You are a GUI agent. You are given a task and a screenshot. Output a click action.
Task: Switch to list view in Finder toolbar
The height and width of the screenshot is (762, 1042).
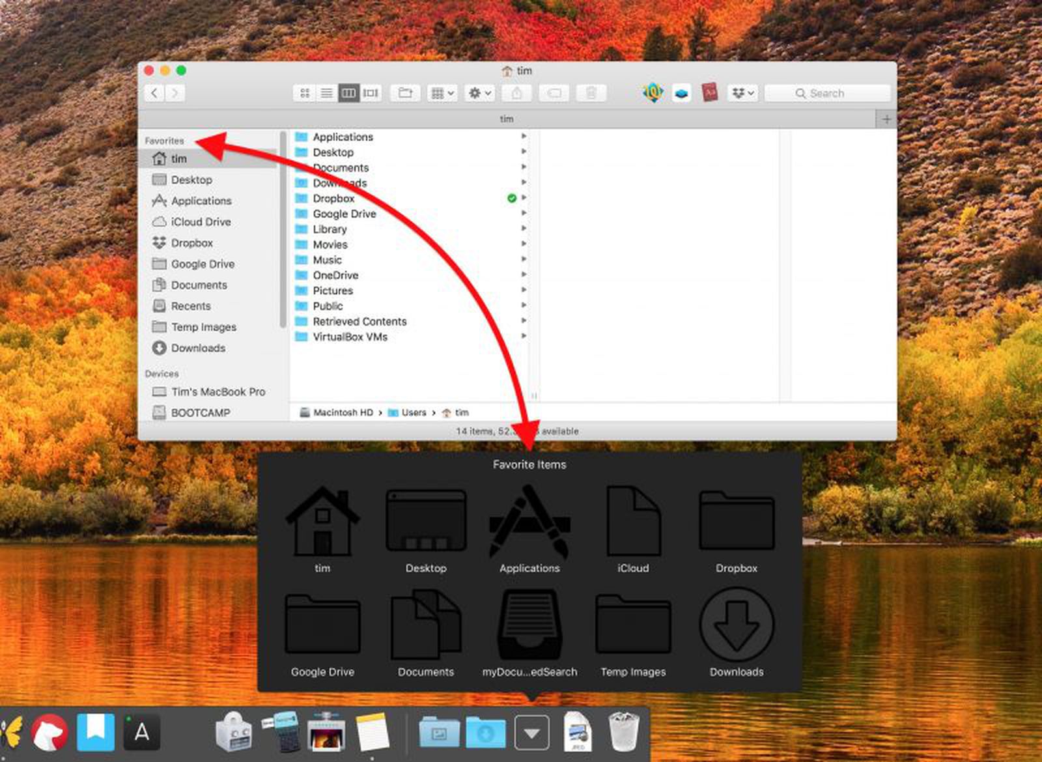(x=326, y=92)
